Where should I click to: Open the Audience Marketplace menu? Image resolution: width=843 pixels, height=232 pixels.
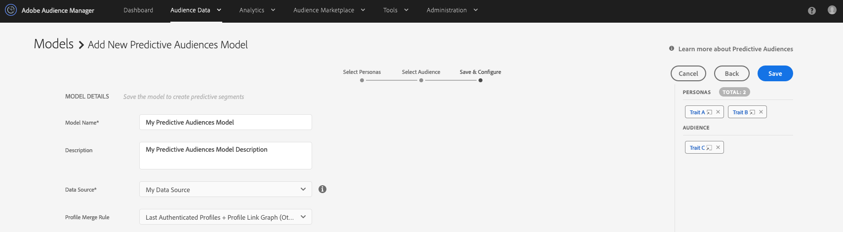click(323, 10)
